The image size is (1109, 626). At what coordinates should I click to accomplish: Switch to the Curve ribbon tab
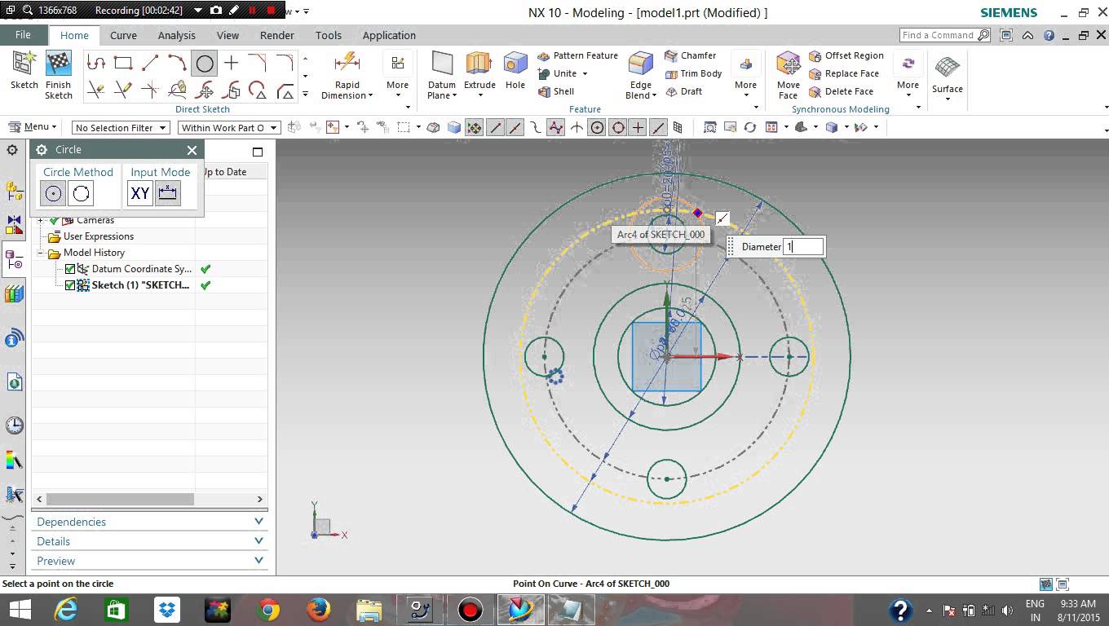[x=123, y=35]
